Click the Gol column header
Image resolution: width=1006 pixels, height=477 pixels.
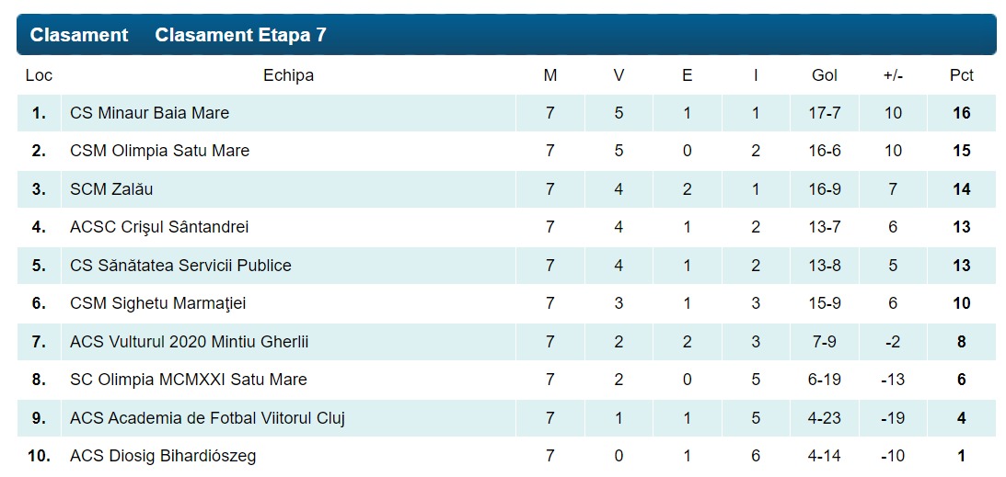click(x=824, y=75)
